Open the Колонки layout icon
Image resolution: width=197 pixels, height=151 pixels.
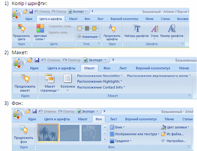coord(68,78)
